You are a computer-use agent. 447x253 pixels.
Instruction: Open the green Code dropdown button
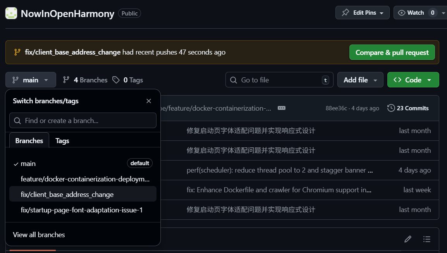coord(413,80)
